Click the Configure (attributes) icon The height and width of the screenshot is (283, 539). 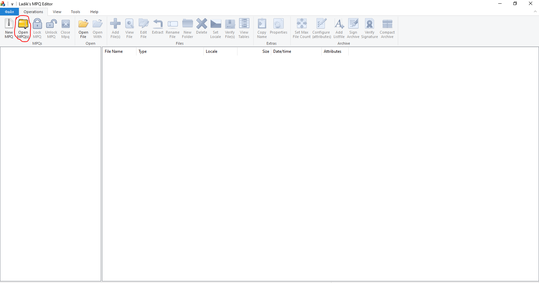coord(321,24)
